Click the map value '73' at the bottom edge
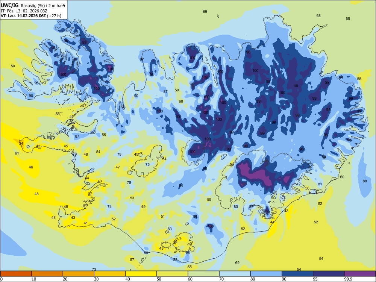Image resolution: width=376 pixels, height=282 pixels. [x=94, y=270]
